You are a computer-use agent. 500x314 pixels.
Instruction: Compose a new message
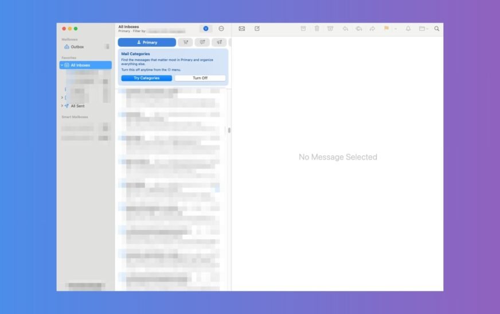(x=257, y=29)
